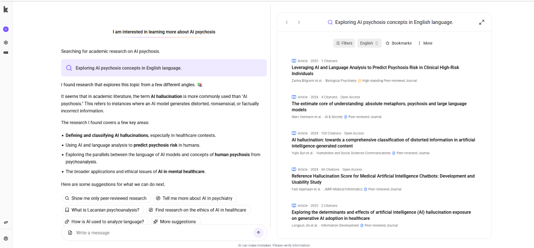Click the peer-reviewed badge icon beside AI & Society
This screenshot has height=248, width=534.
345,117
